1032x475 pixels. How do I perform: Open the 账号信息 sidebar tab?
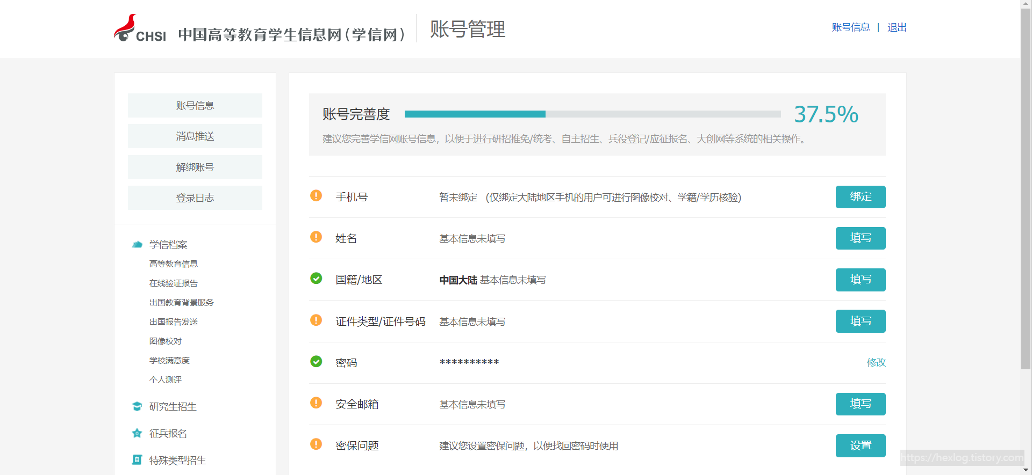click(x=195, y=106)
